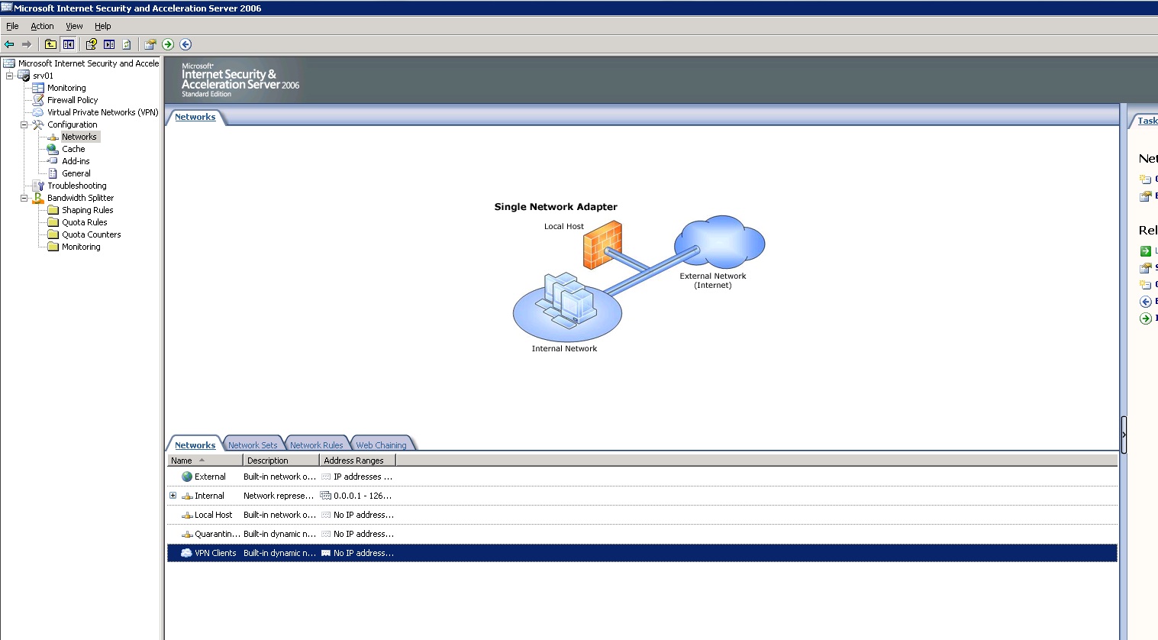Toggle the Show/Hide Action Pane button
This screenshot has height=640, width=1158.
pos(109,44)
